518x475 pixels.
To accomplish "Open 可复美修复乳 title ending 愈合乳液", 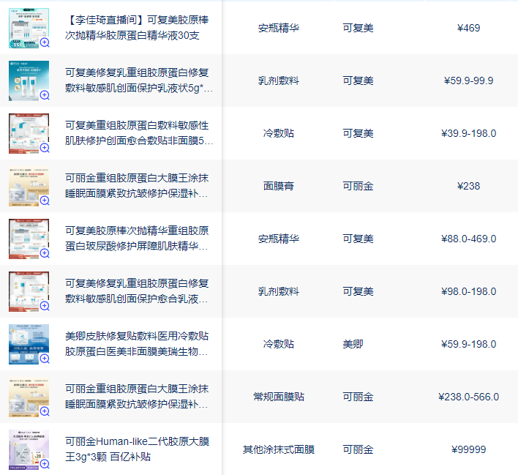I will [137, 291].
